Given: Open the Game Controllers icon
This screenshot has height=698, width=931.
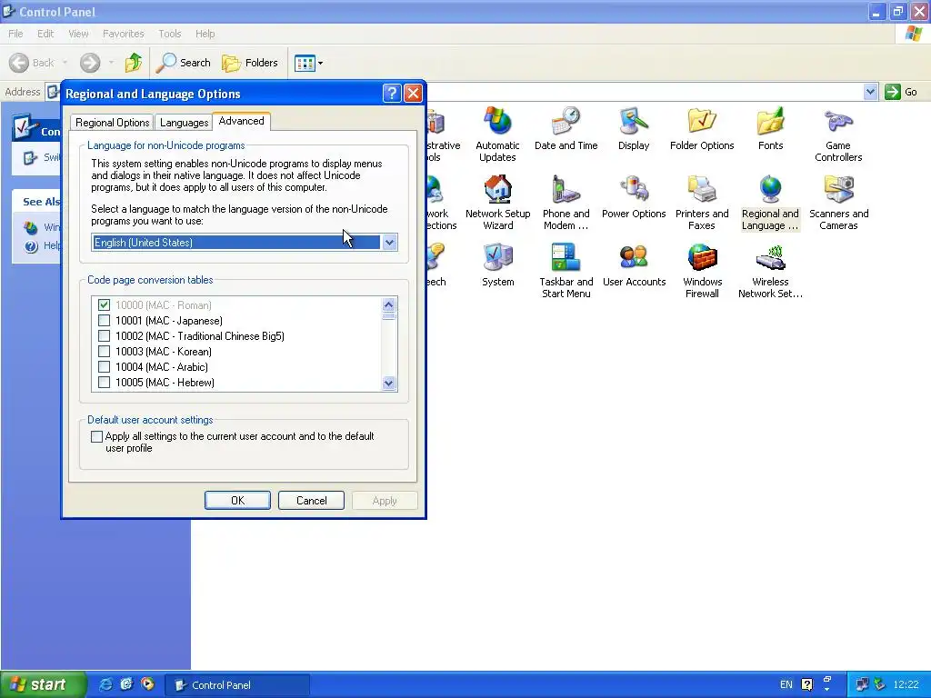Looking at the screenshot, I should (838, 134).
